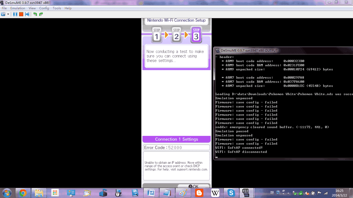
Task: Open Microsoft Word from the taskbar
Action: 151,193
